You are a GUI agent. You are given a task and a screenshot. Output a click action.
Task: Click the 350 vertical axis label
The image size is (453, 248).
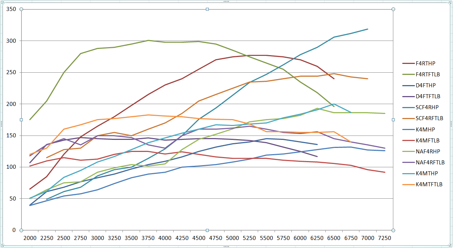click(x=11, y=9)
